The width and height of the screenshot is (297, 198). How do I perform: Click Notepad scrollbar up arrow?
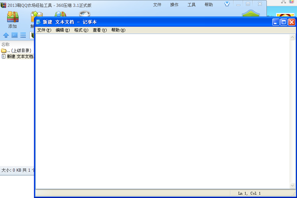coord(292,37)
